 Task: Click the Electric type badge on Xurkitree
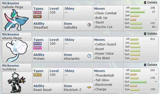[x=37, y=75]
